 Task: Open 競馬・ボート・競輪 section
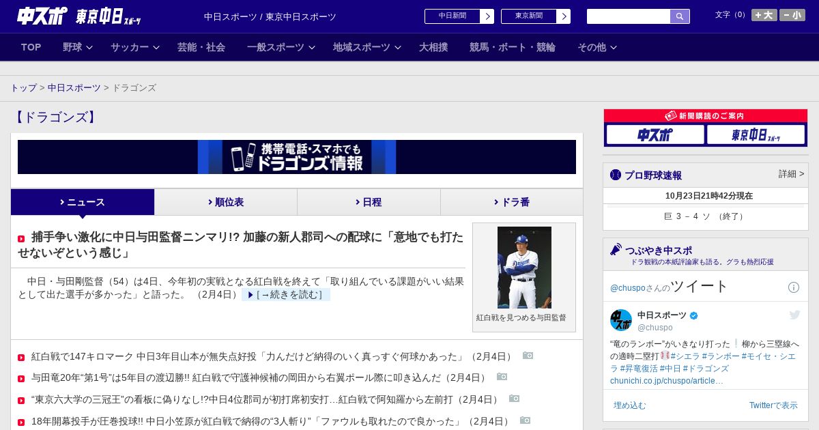tap(513, 47)
